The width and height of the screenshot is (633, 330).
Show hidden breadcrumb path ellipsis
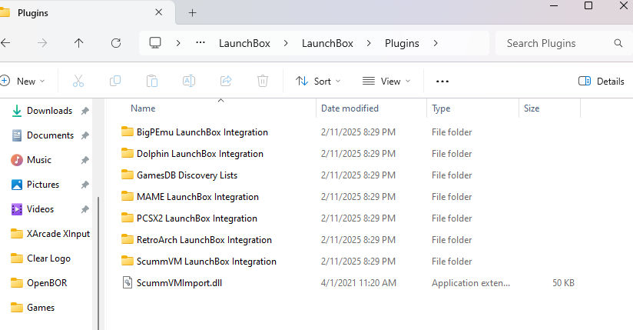point(201,42)
